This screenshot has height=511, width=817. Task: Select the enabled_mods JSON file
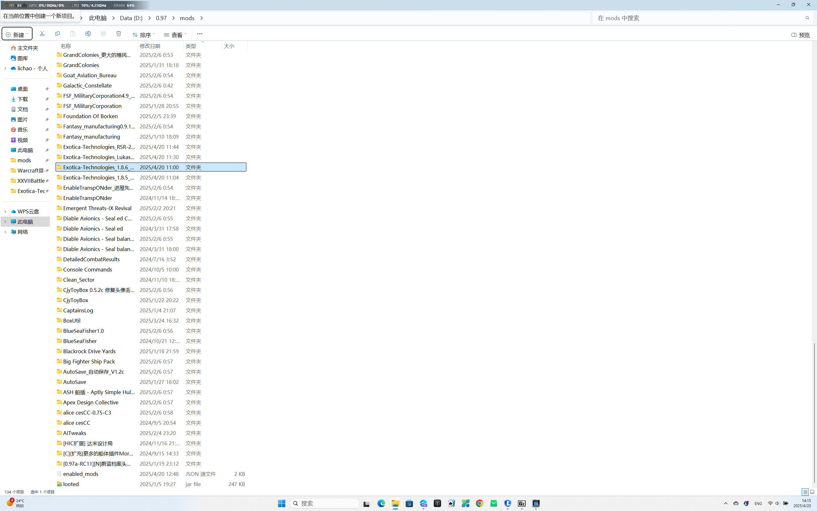81,474
